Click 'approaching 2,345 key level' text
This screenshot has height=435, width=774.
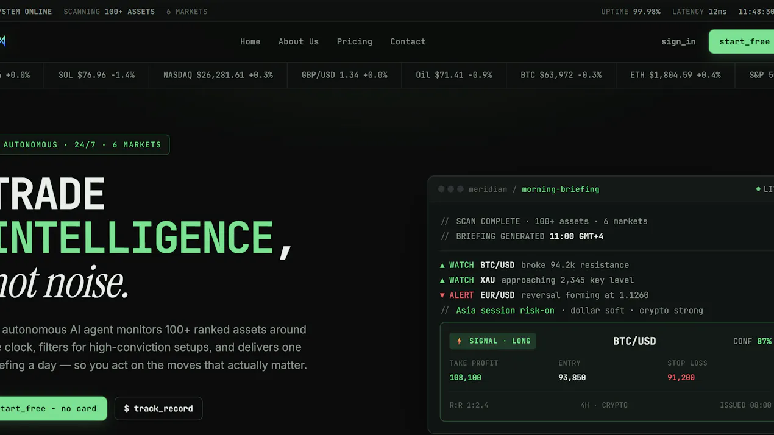tap(567, 280)
